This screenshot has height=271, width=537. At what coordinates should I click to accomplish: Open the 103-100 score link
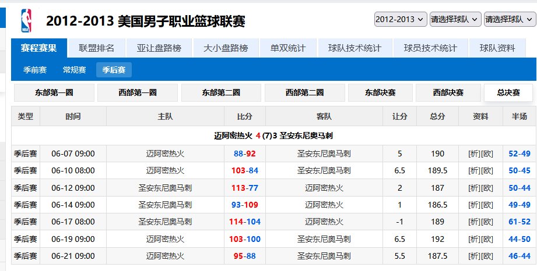click(244, 239)
